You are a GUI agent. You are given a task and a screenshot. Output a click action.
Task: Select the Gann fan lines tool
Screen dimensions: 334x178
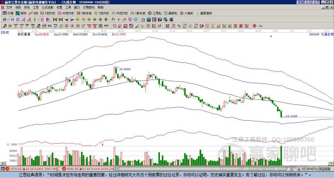coord(120,26)
